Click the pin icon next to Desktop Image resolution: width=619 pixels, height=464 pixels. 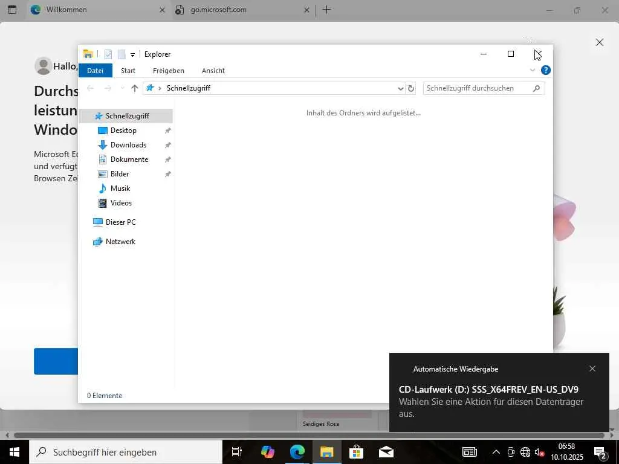tap(168, 130)
